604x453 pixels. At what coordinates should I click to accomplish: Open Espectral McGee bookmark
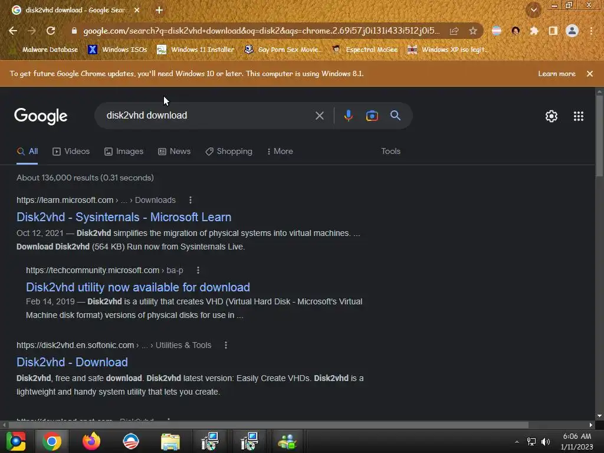coord(365,50)
